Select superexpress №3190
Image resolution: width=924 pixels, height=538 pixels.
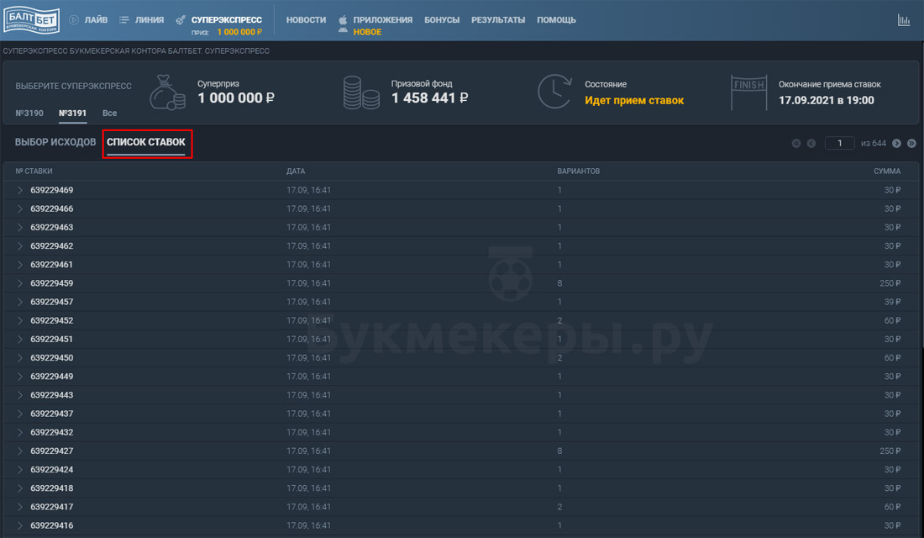pyautogui.click(x=29, y=113)
